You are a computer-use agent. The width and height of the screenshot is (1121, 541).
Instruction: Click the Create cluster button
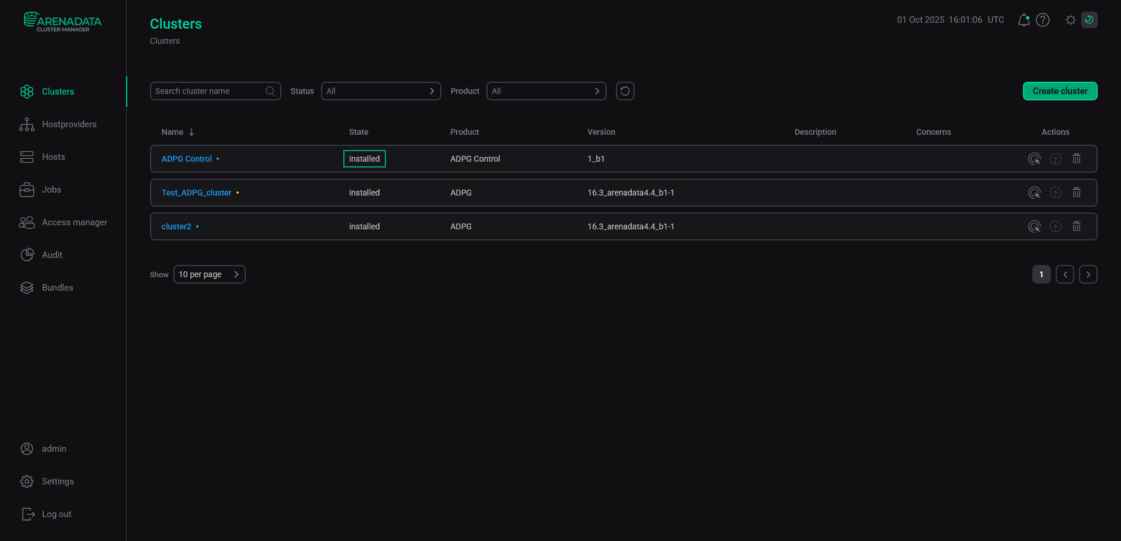[1060, 91]
